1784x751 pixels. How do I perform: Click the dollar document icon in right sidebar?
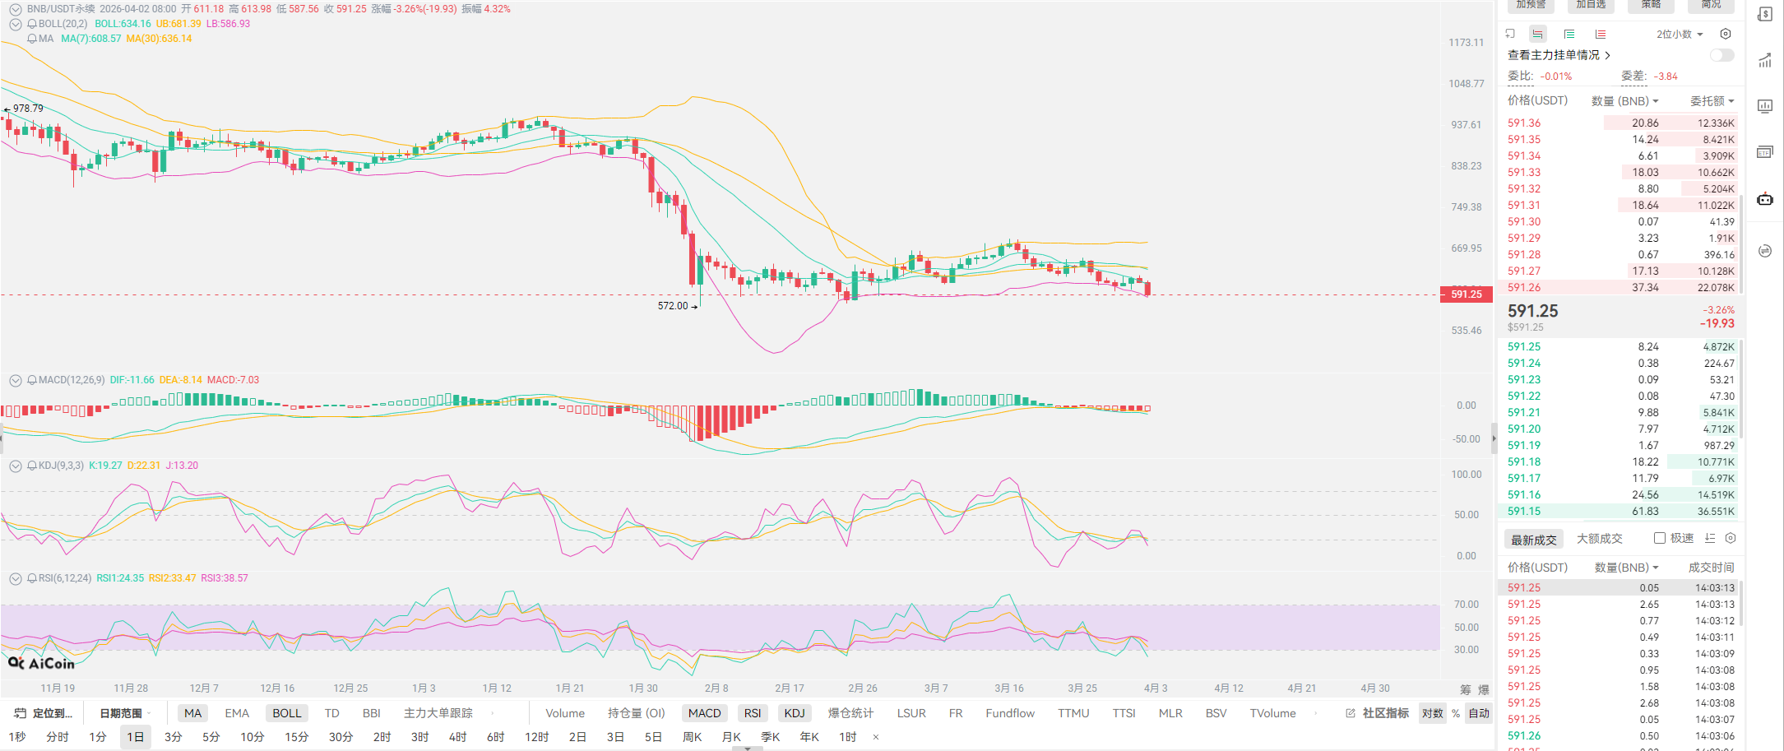click(x=1765, y=15)
